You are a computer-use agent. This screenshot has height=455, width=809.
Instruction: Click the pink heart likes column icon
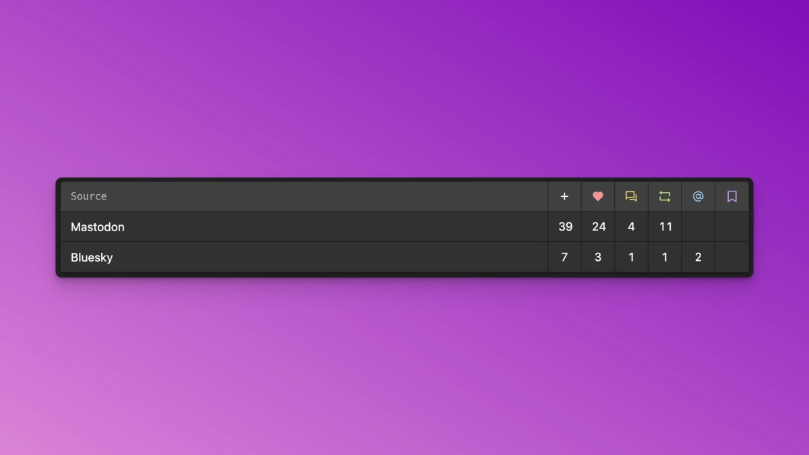[598, 197]
